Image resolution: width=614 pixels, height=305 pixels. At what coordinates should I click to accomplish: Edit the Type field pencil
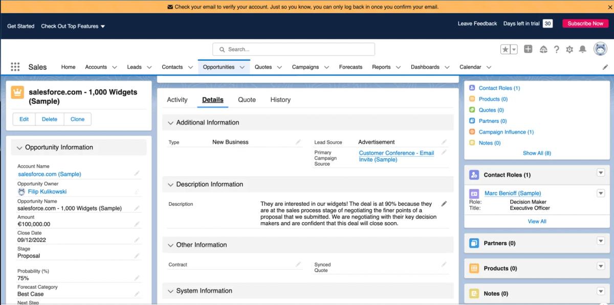298,142
